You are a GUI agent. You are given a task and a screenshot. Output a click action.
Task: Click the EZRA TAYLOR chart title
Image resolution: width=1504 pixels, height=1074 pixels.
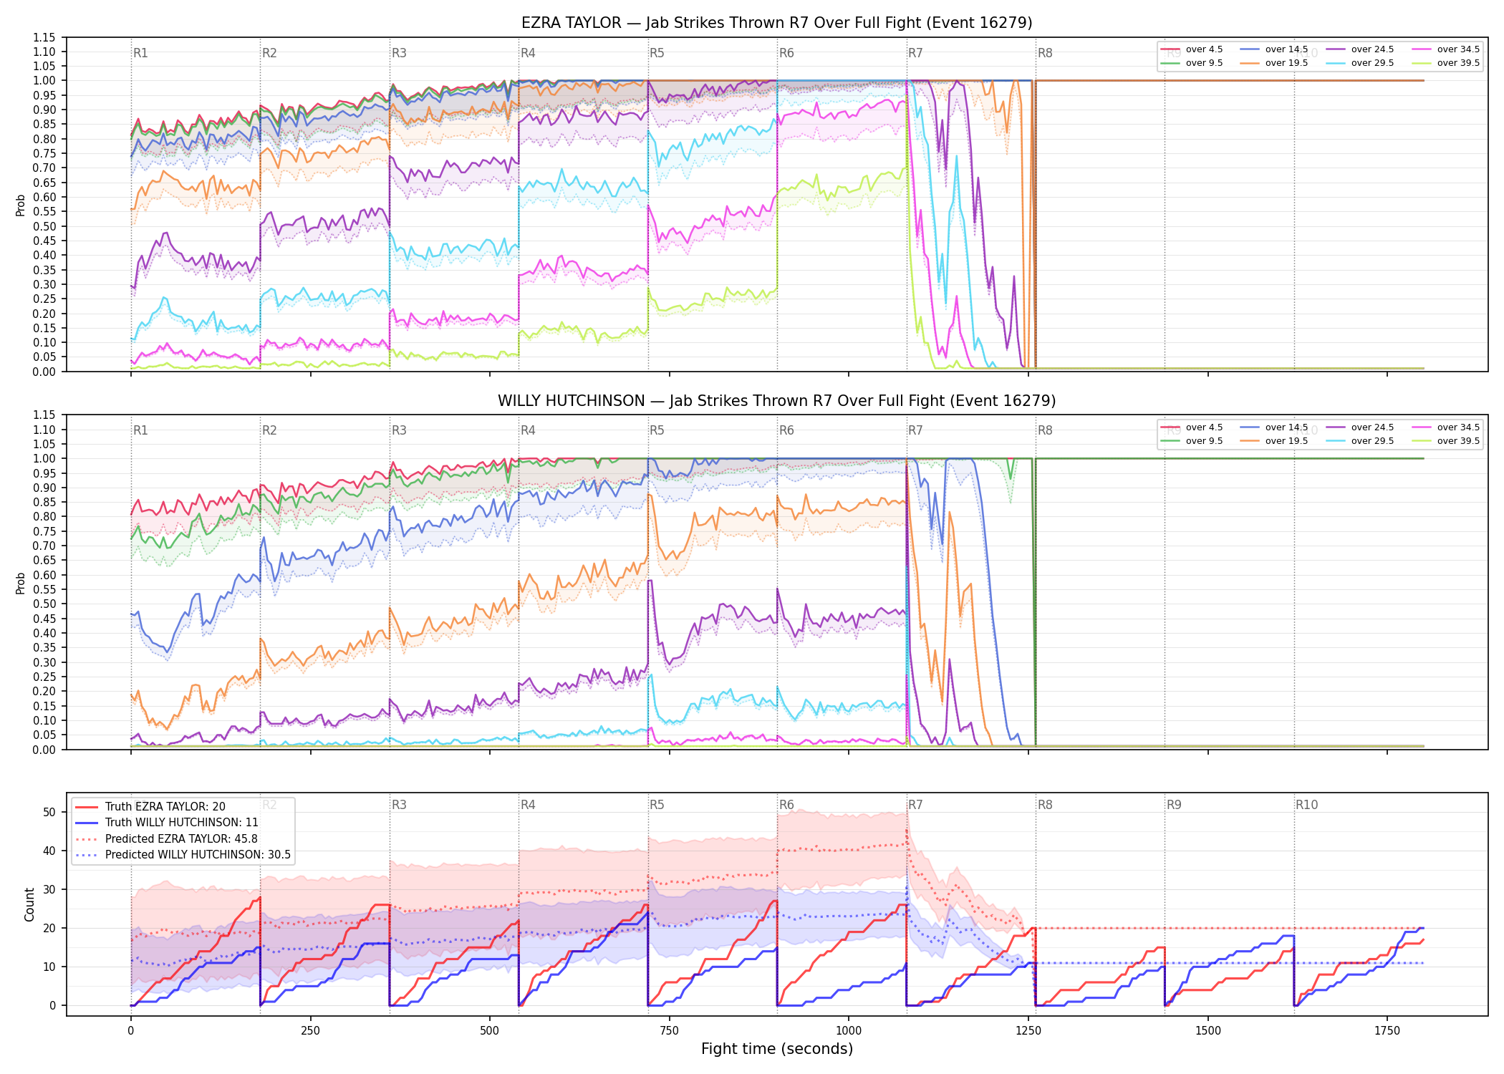[777, 23]
